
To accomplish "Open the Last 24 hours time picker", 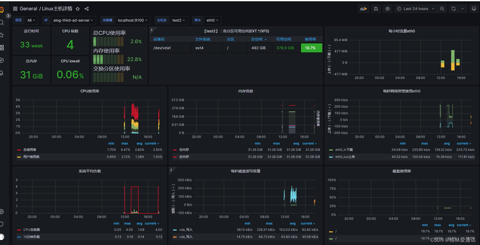I will (x=415, y=8).
